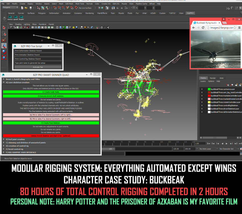Jump to end of playback range

point(240,143)
